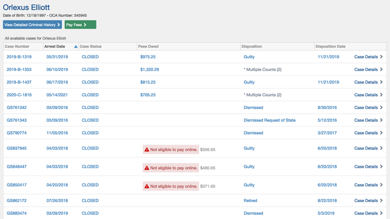Open View Detailed Criminal History
This screenshot has width=390, height=219.
click(x=32, y=25)
